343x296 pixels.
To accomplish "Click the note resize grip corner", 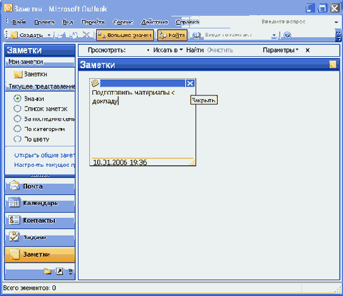I will point(192,162).
